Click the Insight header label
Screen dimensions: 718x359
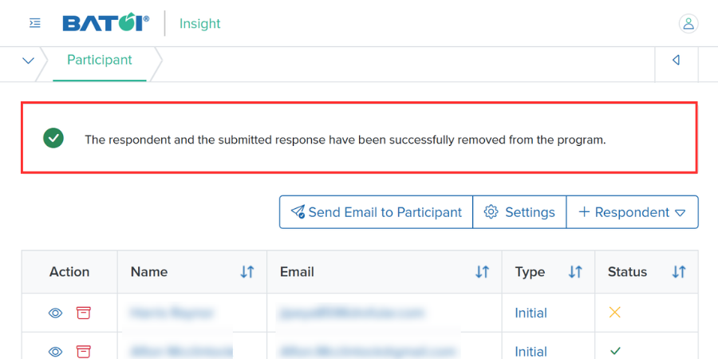point(199,23)
